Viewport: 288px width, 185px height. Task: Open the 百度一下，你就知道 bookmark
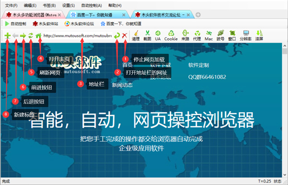(121, 23)
